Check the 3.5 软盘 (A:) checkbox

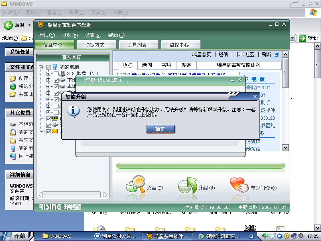click(x=56, y=74)
